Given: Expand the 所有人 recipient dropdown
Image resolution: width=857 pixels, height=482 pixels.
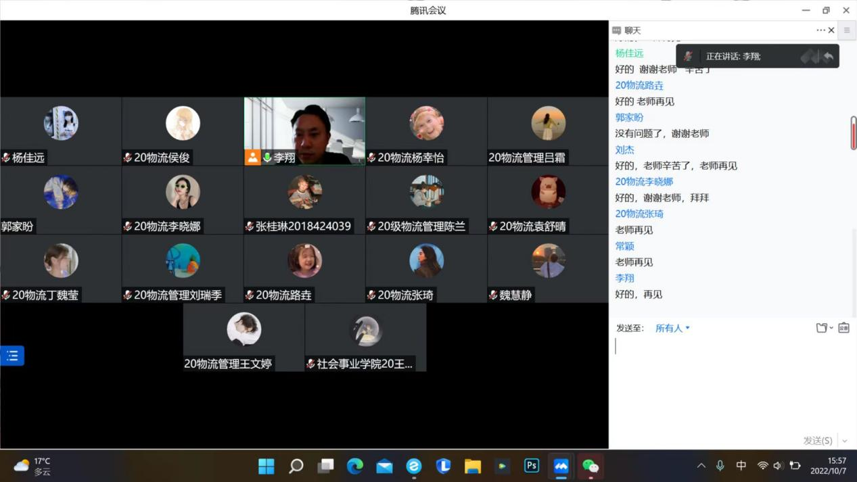Looking at the screenshot, I should 672,328.
